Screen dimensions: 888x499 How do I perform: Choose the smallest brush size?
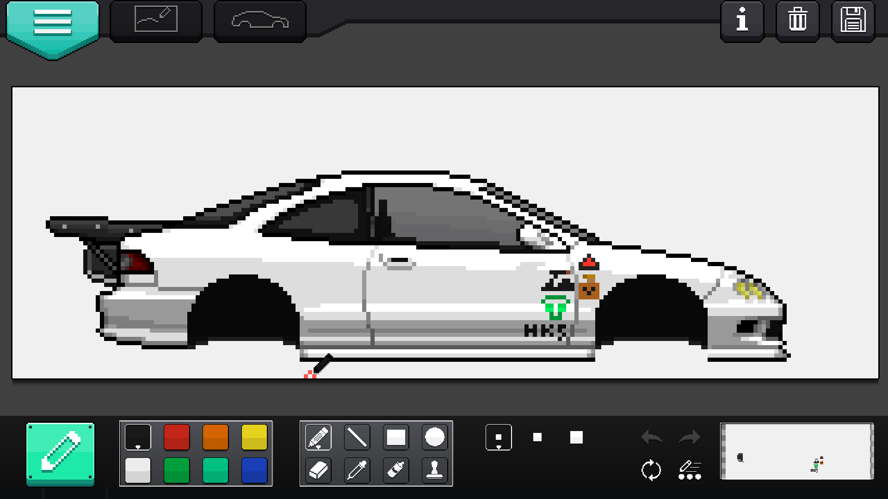(x=499, y=437)
